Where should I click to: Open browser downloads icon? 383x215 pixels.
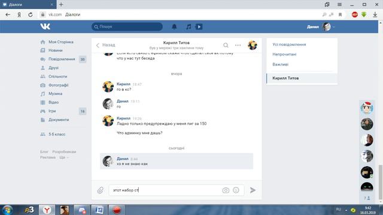[x=375, y=14]
